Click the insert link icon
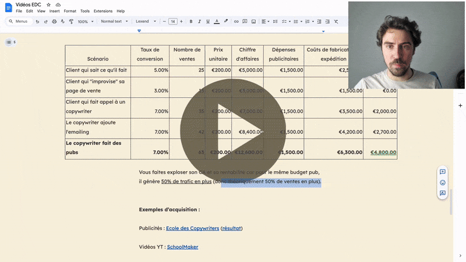The image size is (466, 262). 236,22
